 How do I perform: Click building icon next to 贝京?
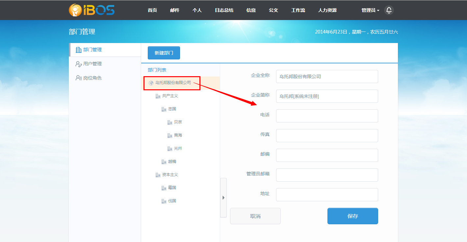pos(170,122)
